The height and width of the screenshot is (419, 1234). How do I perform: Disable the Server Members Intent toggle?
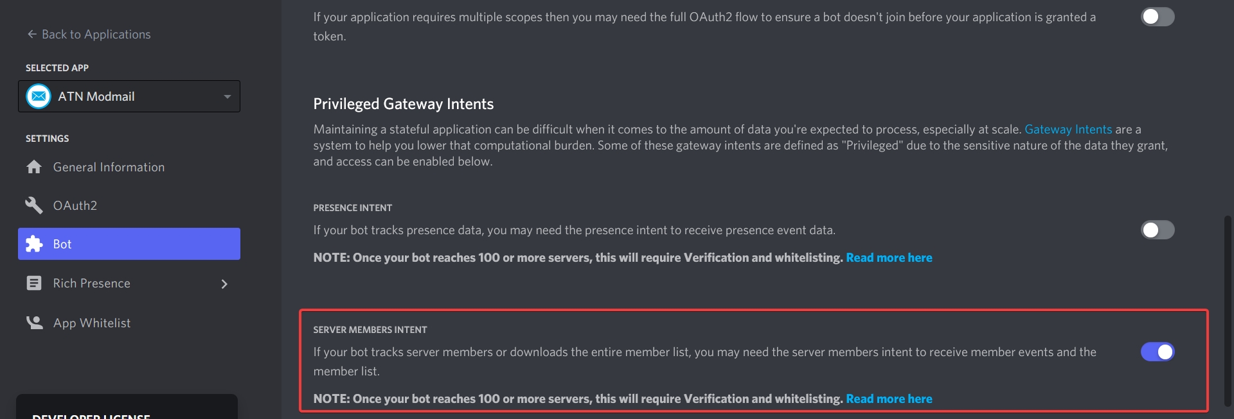pos(1157,352)
